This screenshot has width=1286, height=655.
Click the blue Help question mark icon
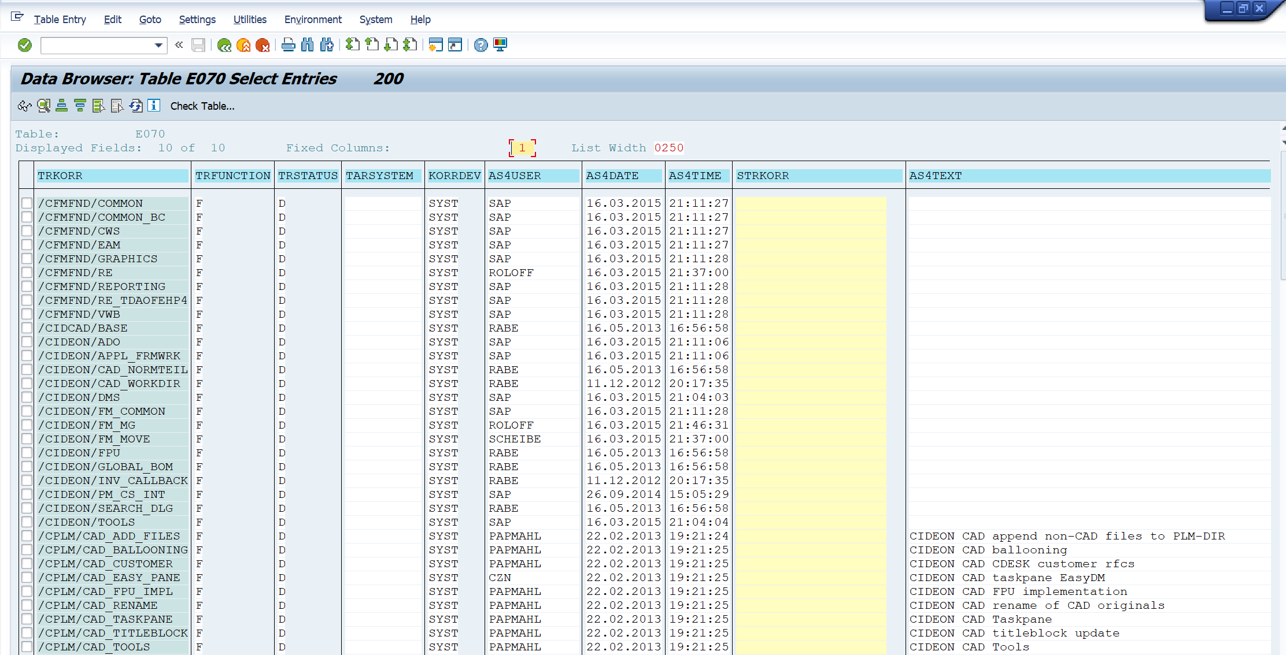(x=481, y=45)
